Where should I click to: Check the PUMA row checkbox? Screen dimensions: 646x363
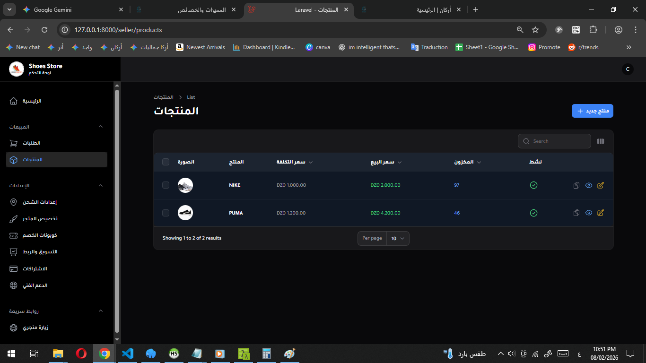coord(166,213)
